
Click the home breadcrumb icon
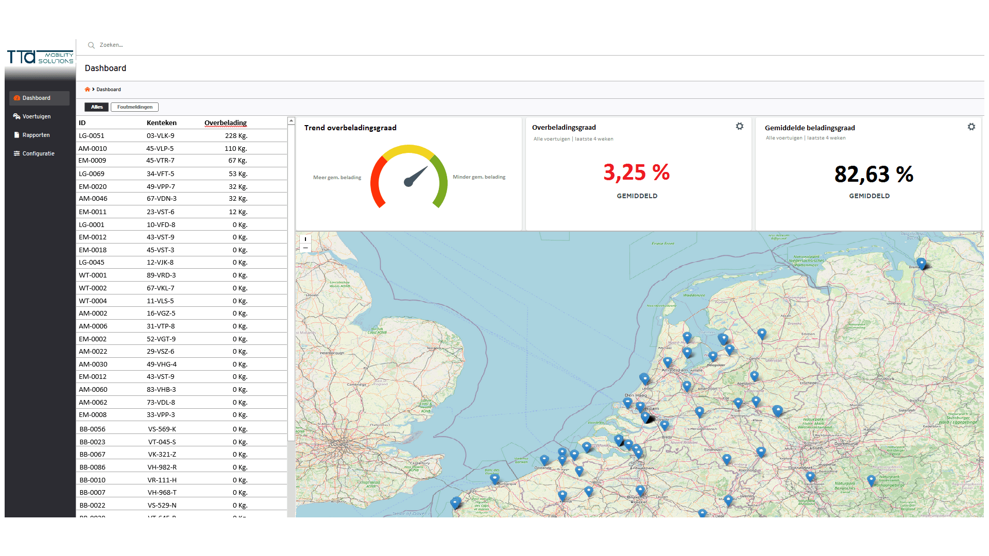tap(87, 90)
